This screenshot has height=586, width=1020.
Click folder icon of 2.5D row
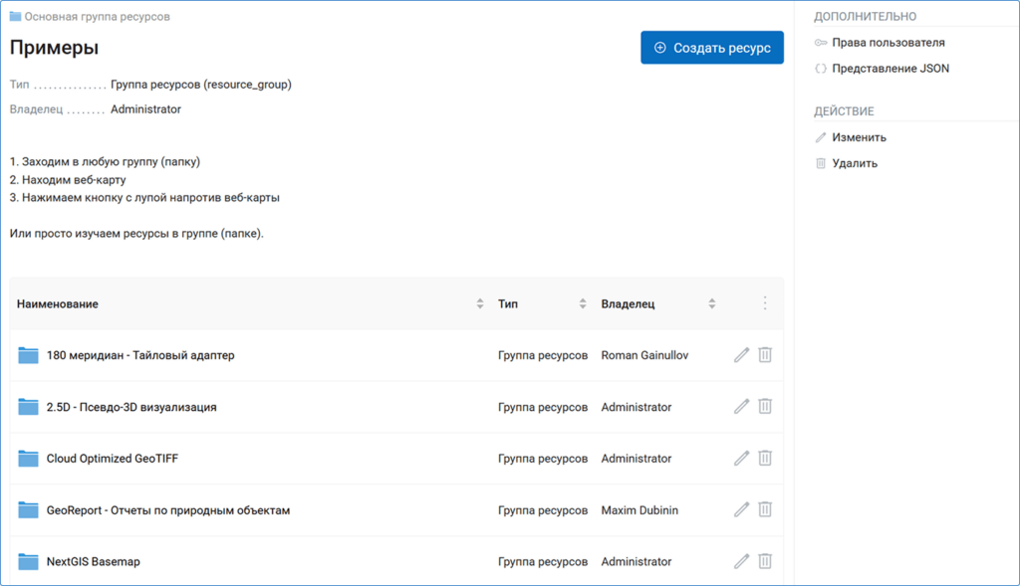click(x=28, y=407)
